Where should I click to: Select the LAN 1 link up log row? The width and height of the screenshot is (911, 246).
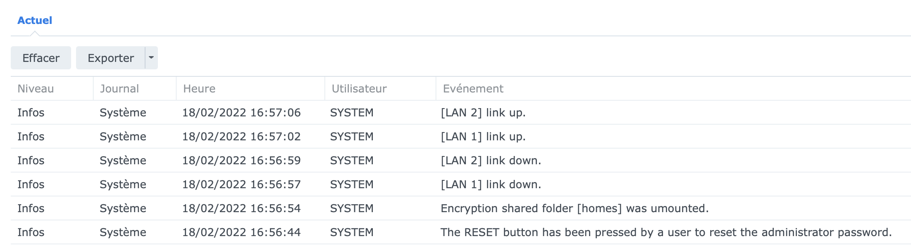click(x=483, y=137)
